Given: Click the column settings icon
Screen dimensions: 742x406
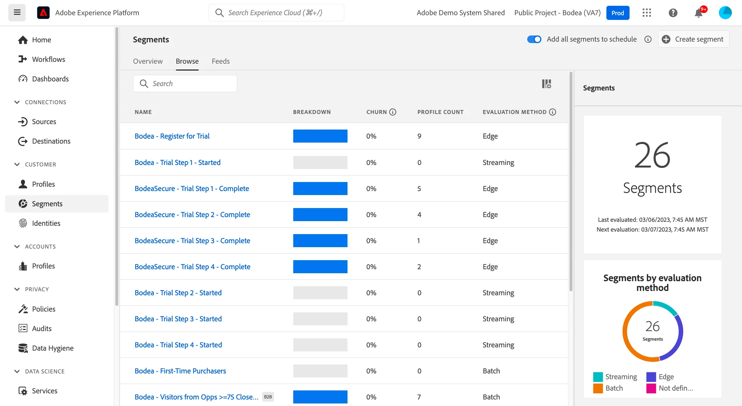Looking at the screenshot, I should (546, 84).
